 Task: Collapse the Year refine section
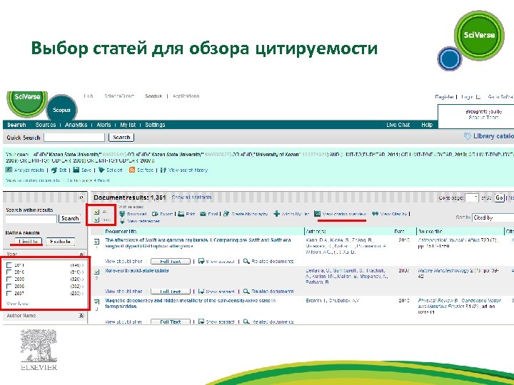[81, 254]
